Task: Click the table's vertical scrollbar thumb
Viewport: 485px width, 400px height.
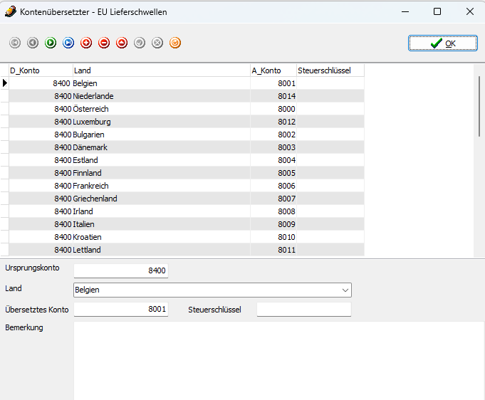Action: [x=479, y=96]
